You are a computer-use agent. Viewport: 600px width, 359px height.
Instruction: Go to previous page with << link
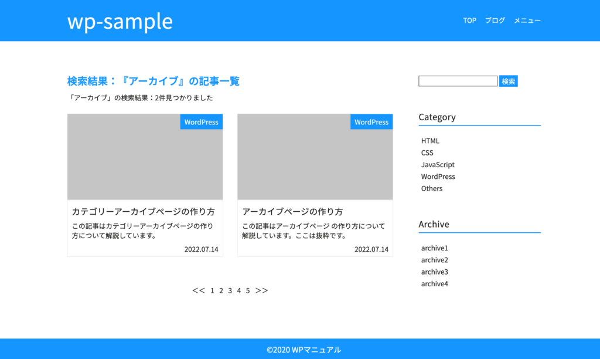199,291
